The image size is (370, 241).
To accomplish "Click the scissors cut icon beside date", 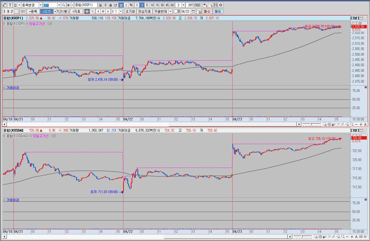I will point(199,11).
